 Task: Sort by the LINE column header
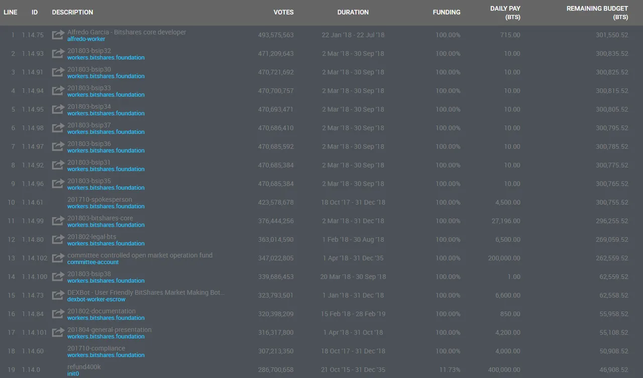point(11,12)
